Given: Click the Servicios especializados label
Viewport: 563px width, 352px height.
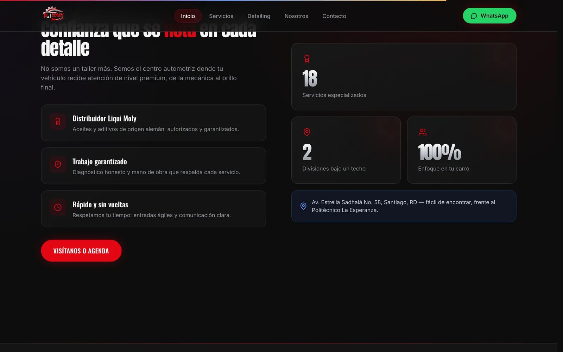Looking at the screenshot, I should [x=334, y=95].
